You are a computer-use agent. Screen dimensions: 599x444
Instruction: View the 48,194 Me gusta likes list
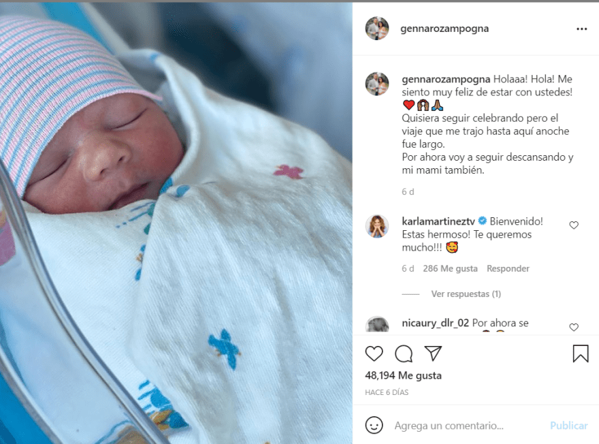(x=403, y=376)
